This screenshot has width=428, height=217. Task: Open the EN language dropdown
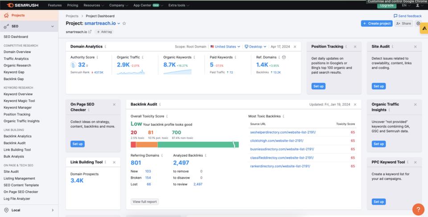click(x=406, y=5)
